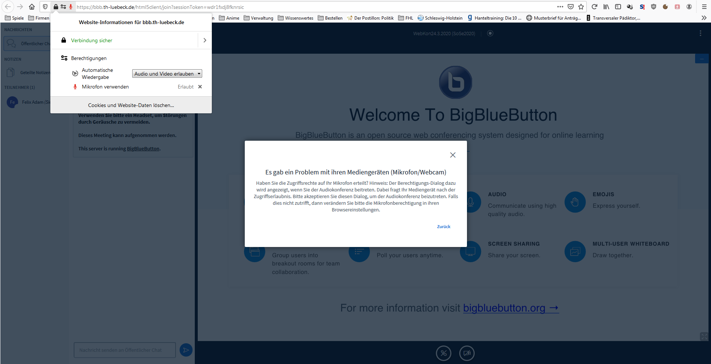
Task: Click the fullscreen presentation icon
Action: point(704,336)
